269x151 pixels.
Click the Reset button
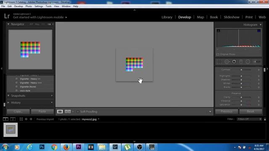coord(251,112)
